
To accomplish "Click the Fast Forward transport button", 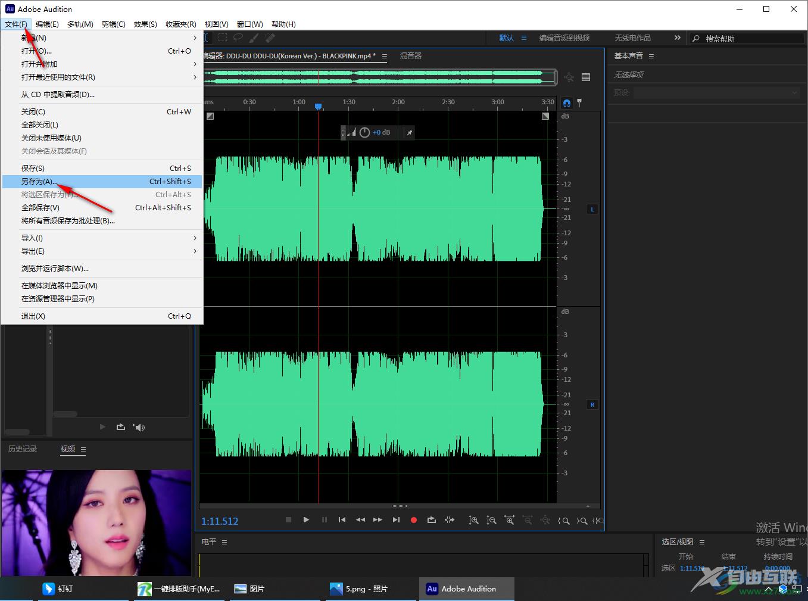I will (378, 519).
